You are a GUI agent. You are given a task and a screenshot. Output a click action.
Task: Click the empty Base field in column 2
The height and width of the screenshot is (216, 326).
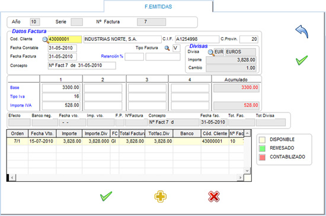103,88
